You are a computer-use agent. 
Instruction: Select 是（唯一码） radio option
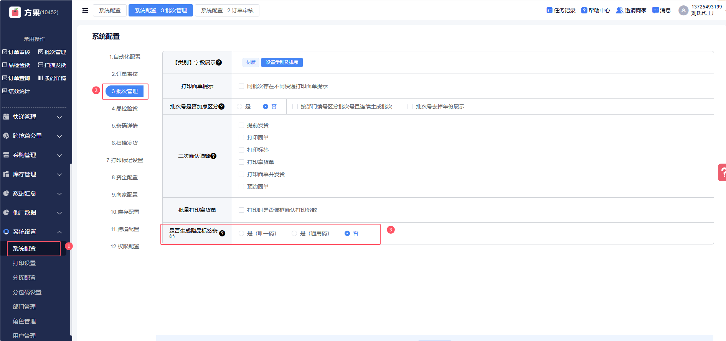coord(241,233)
